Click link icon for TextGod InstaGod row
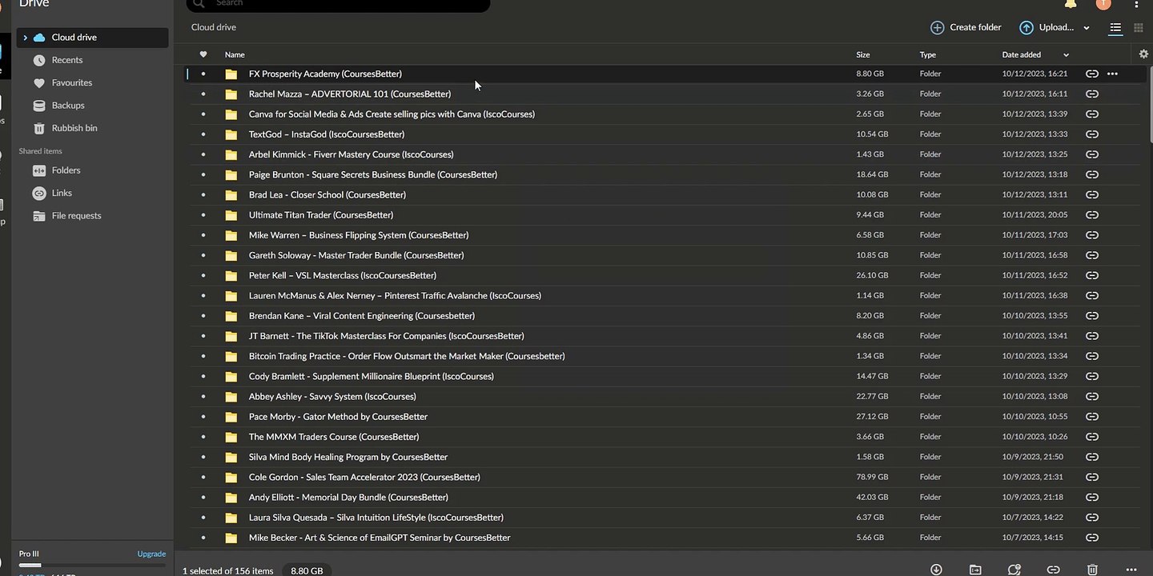Screen dimensions: 1153x576 tap(1091, 134)
